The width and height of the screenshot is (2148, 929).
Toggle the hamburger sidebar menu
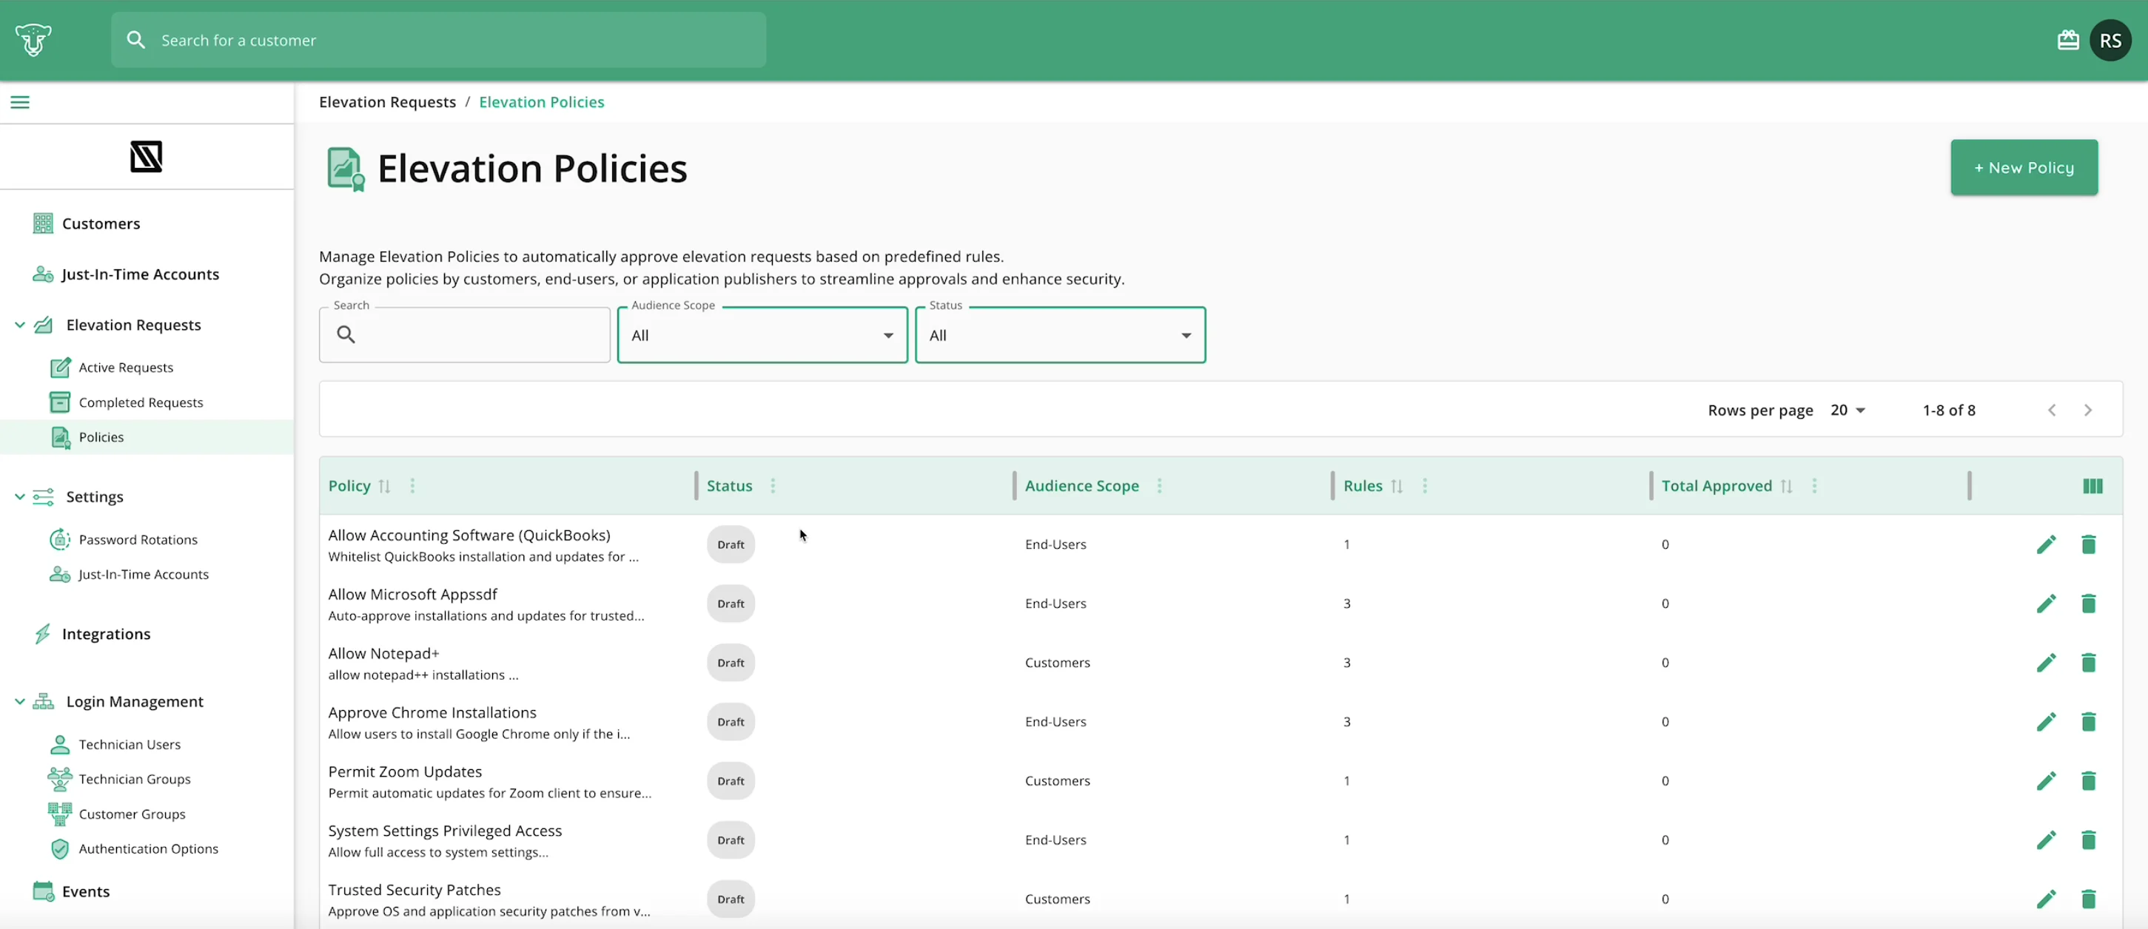coord(20,101)
